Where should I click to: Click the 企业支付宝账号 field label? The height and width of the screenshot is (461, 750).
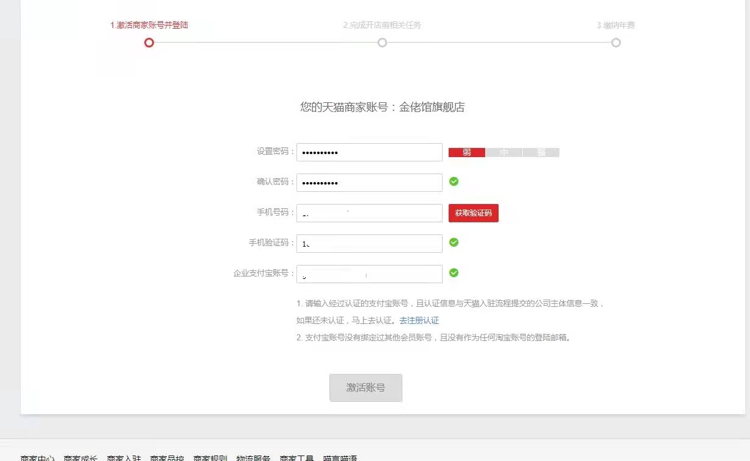tap(264, 273)
